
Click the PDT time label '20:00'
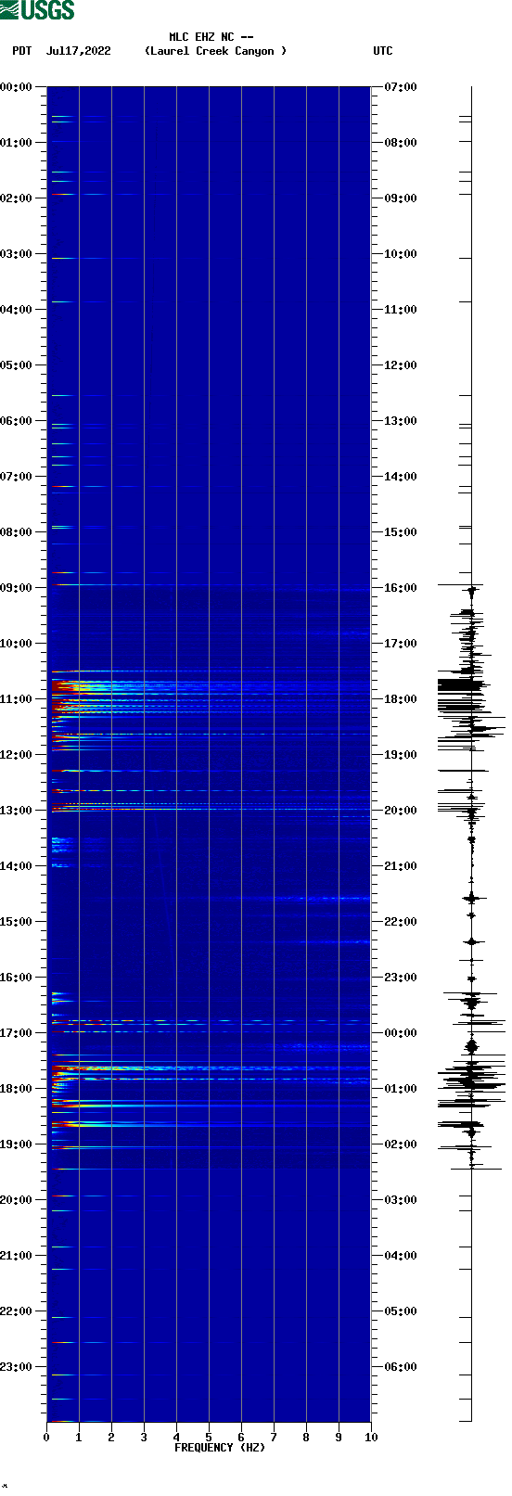(17, 1200)
